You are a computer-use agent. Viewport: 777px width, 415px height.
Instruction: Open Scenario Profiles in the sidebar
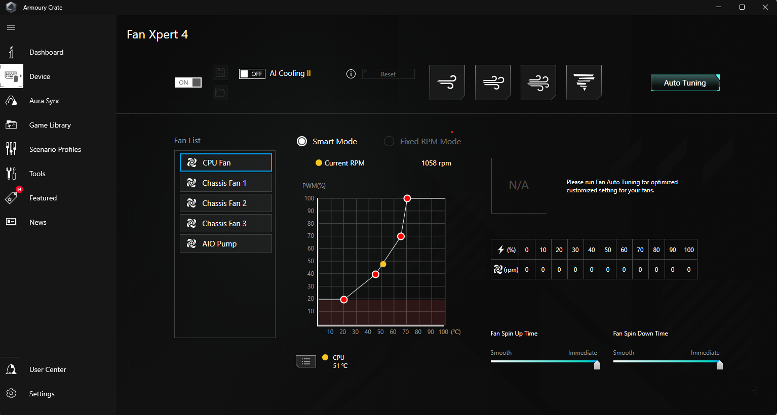[55, 149]
